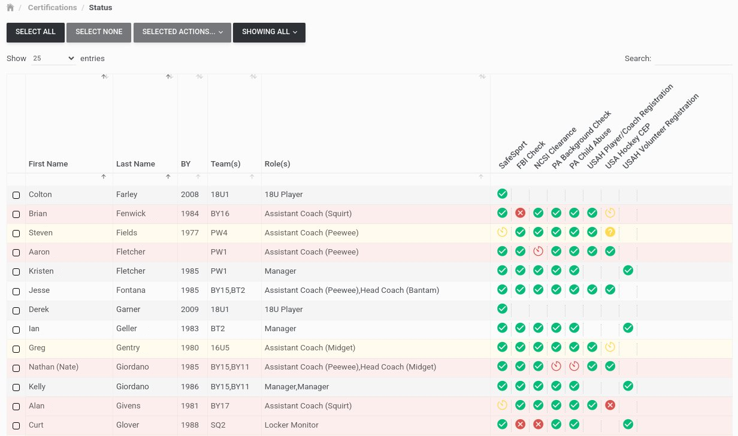This screenshot has height=436, width=738.
Task: Tick the checkbox for Nathan (Nate) Giordano
Action: [x=16, y=368]
